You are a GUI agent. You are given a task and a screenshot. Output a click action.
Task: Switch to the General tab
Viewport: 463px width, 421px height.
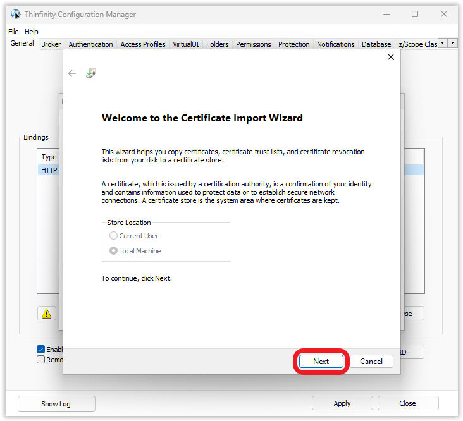[x=22, y=43]
